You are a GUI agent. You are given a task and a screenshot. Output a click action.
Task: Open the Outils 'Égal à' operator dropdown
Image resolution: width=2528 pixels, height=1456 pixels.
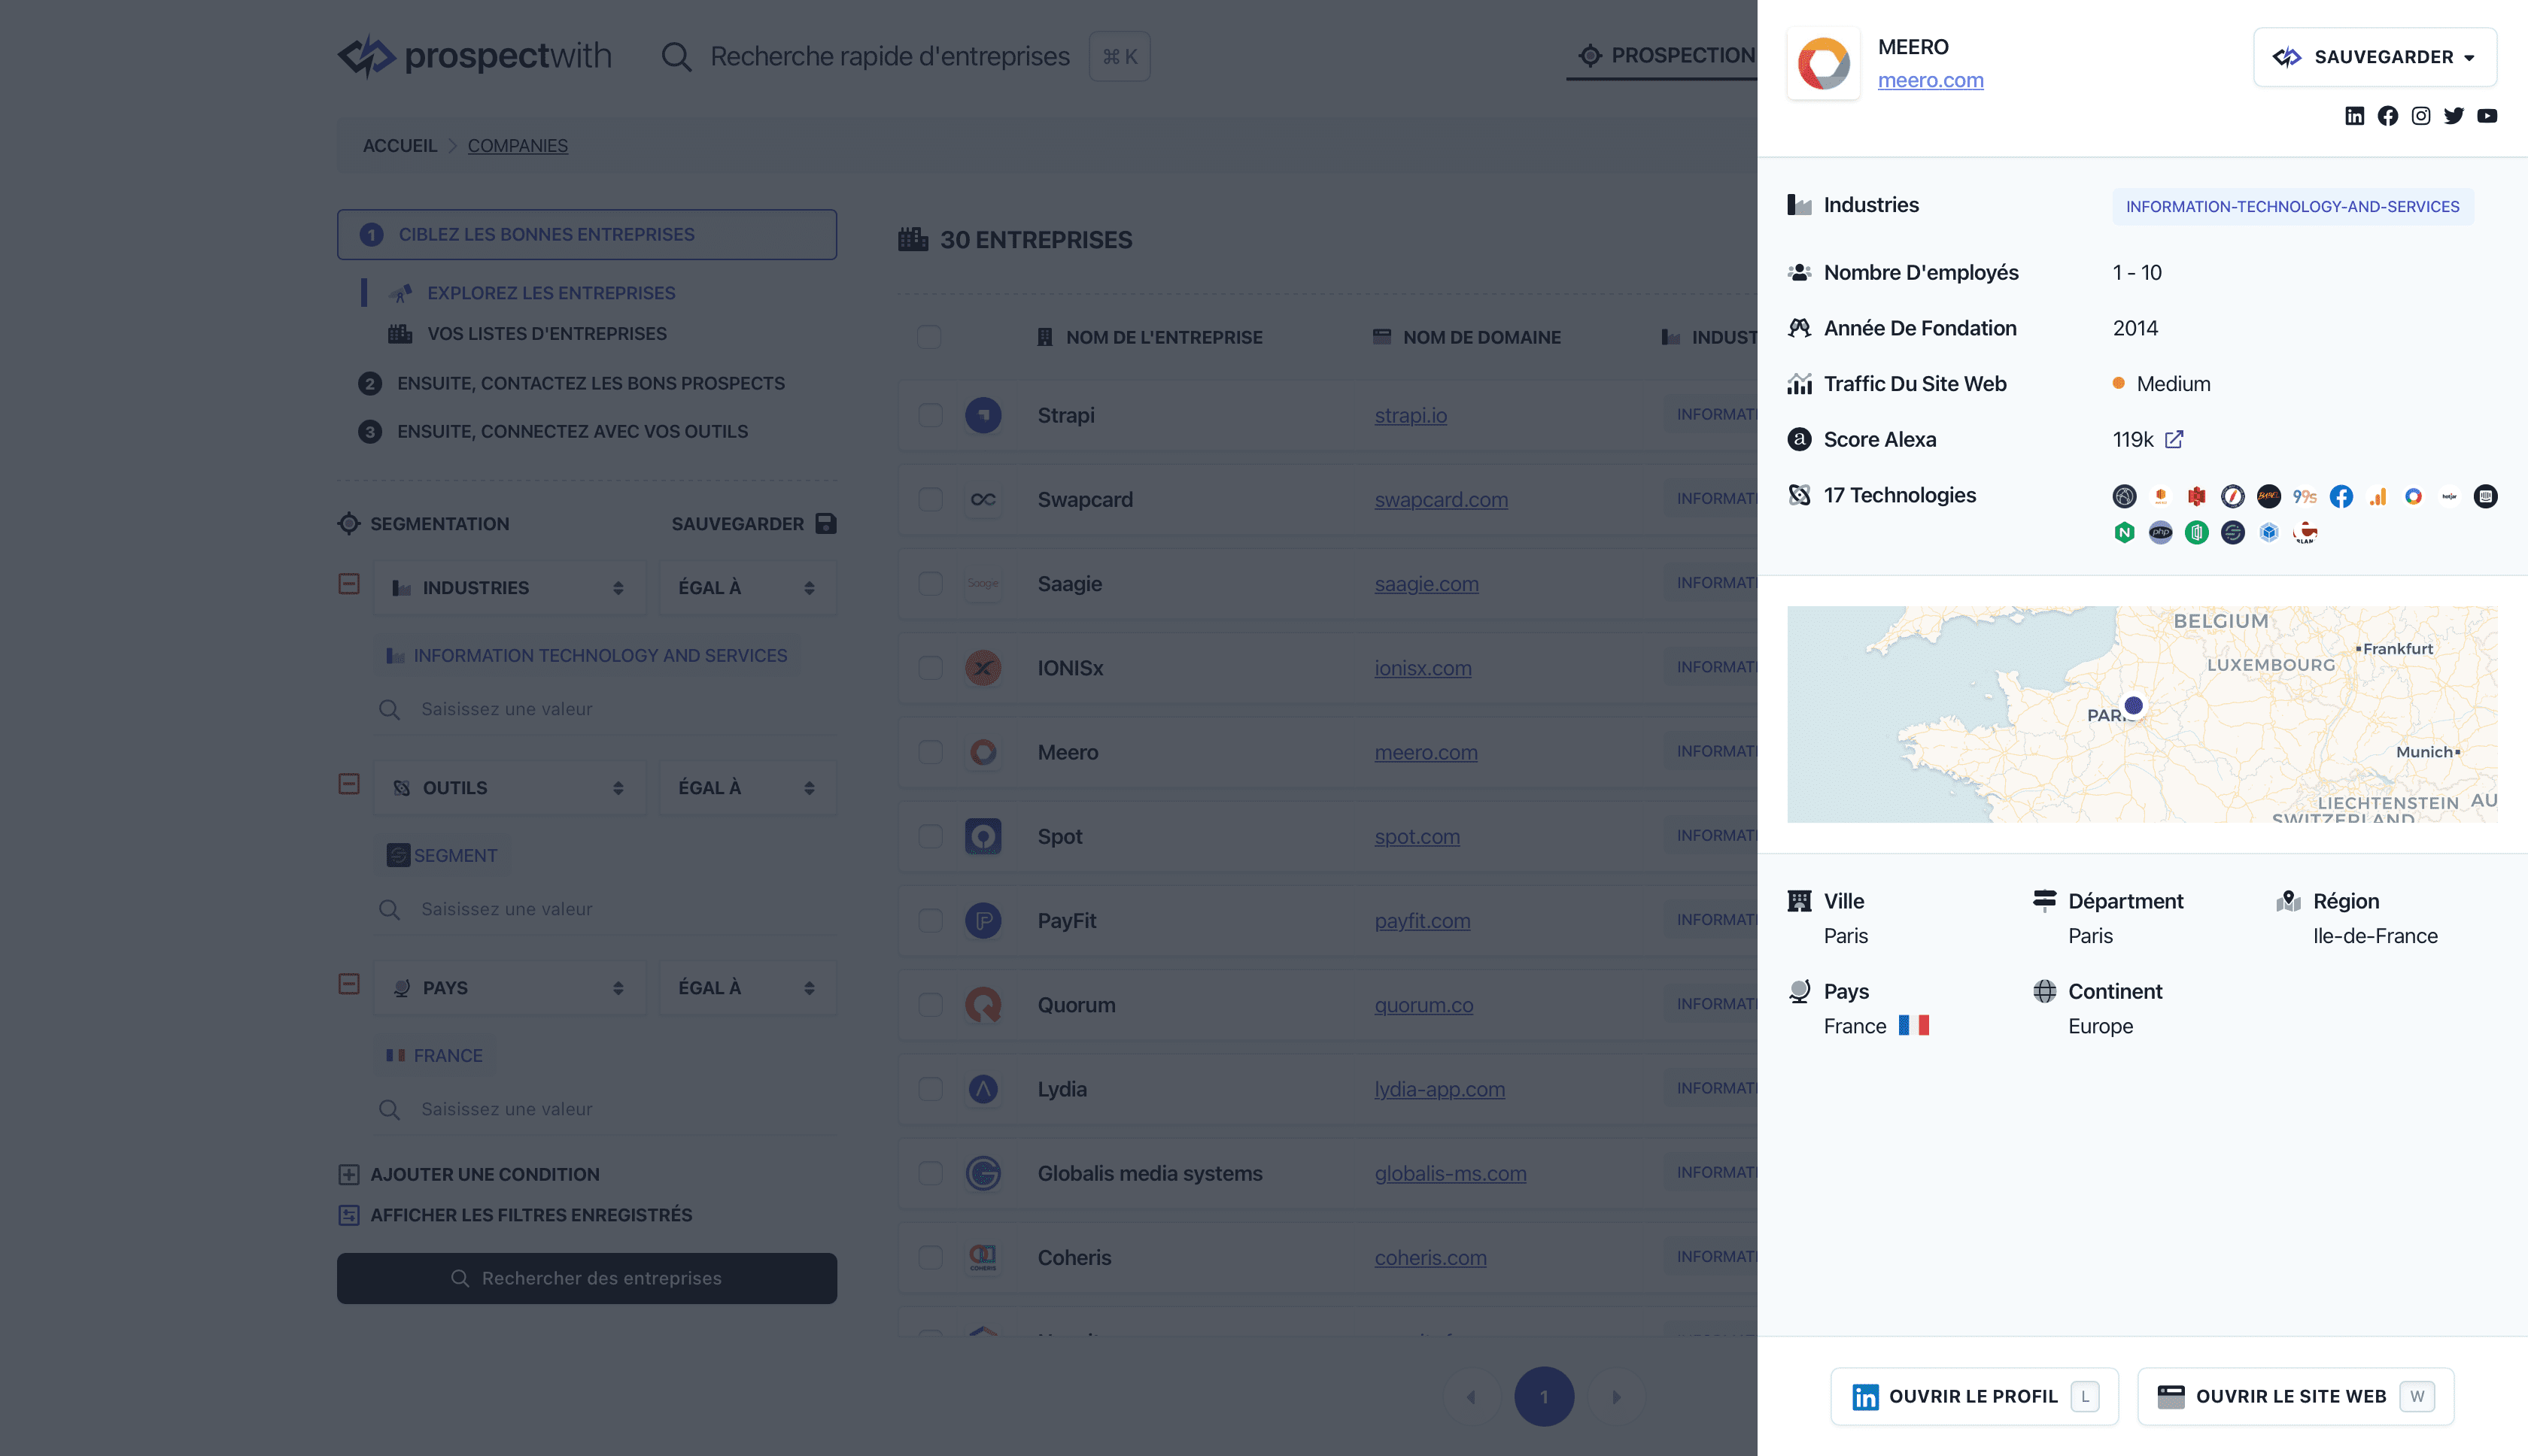click(747, 788)
